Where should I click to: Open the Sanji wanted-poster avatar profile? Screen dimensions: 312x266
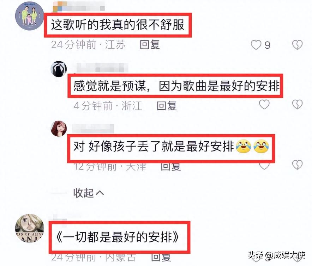coord(30,228)
